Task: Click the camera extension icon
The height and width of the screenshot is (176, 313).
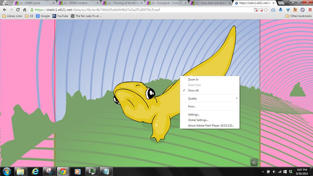Action: tap(273, 10)
